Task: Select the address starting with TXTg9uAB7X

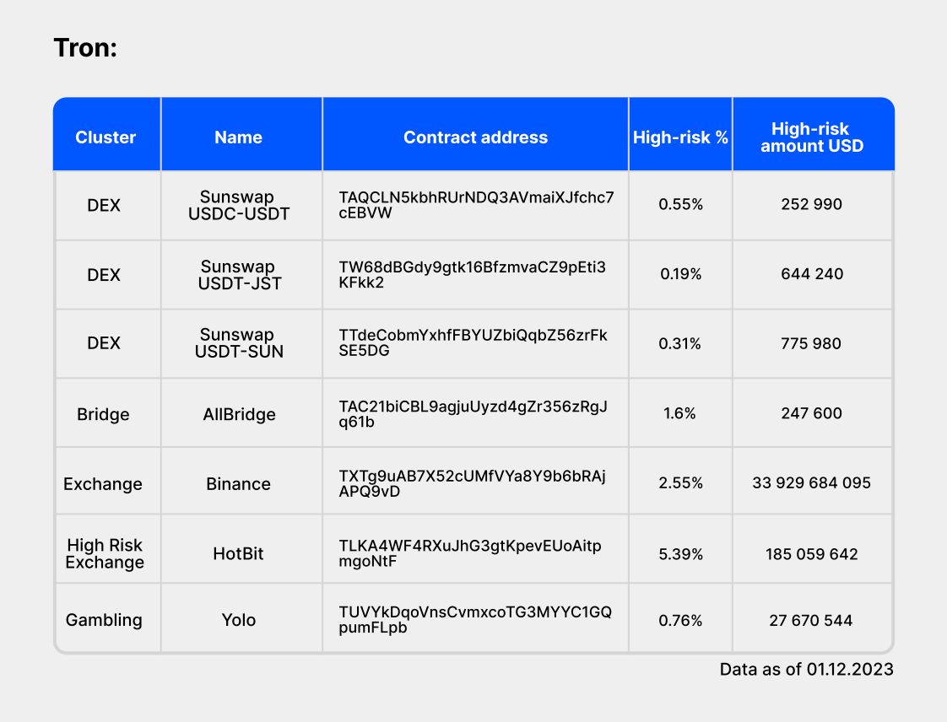Action: tap(472, 483)
